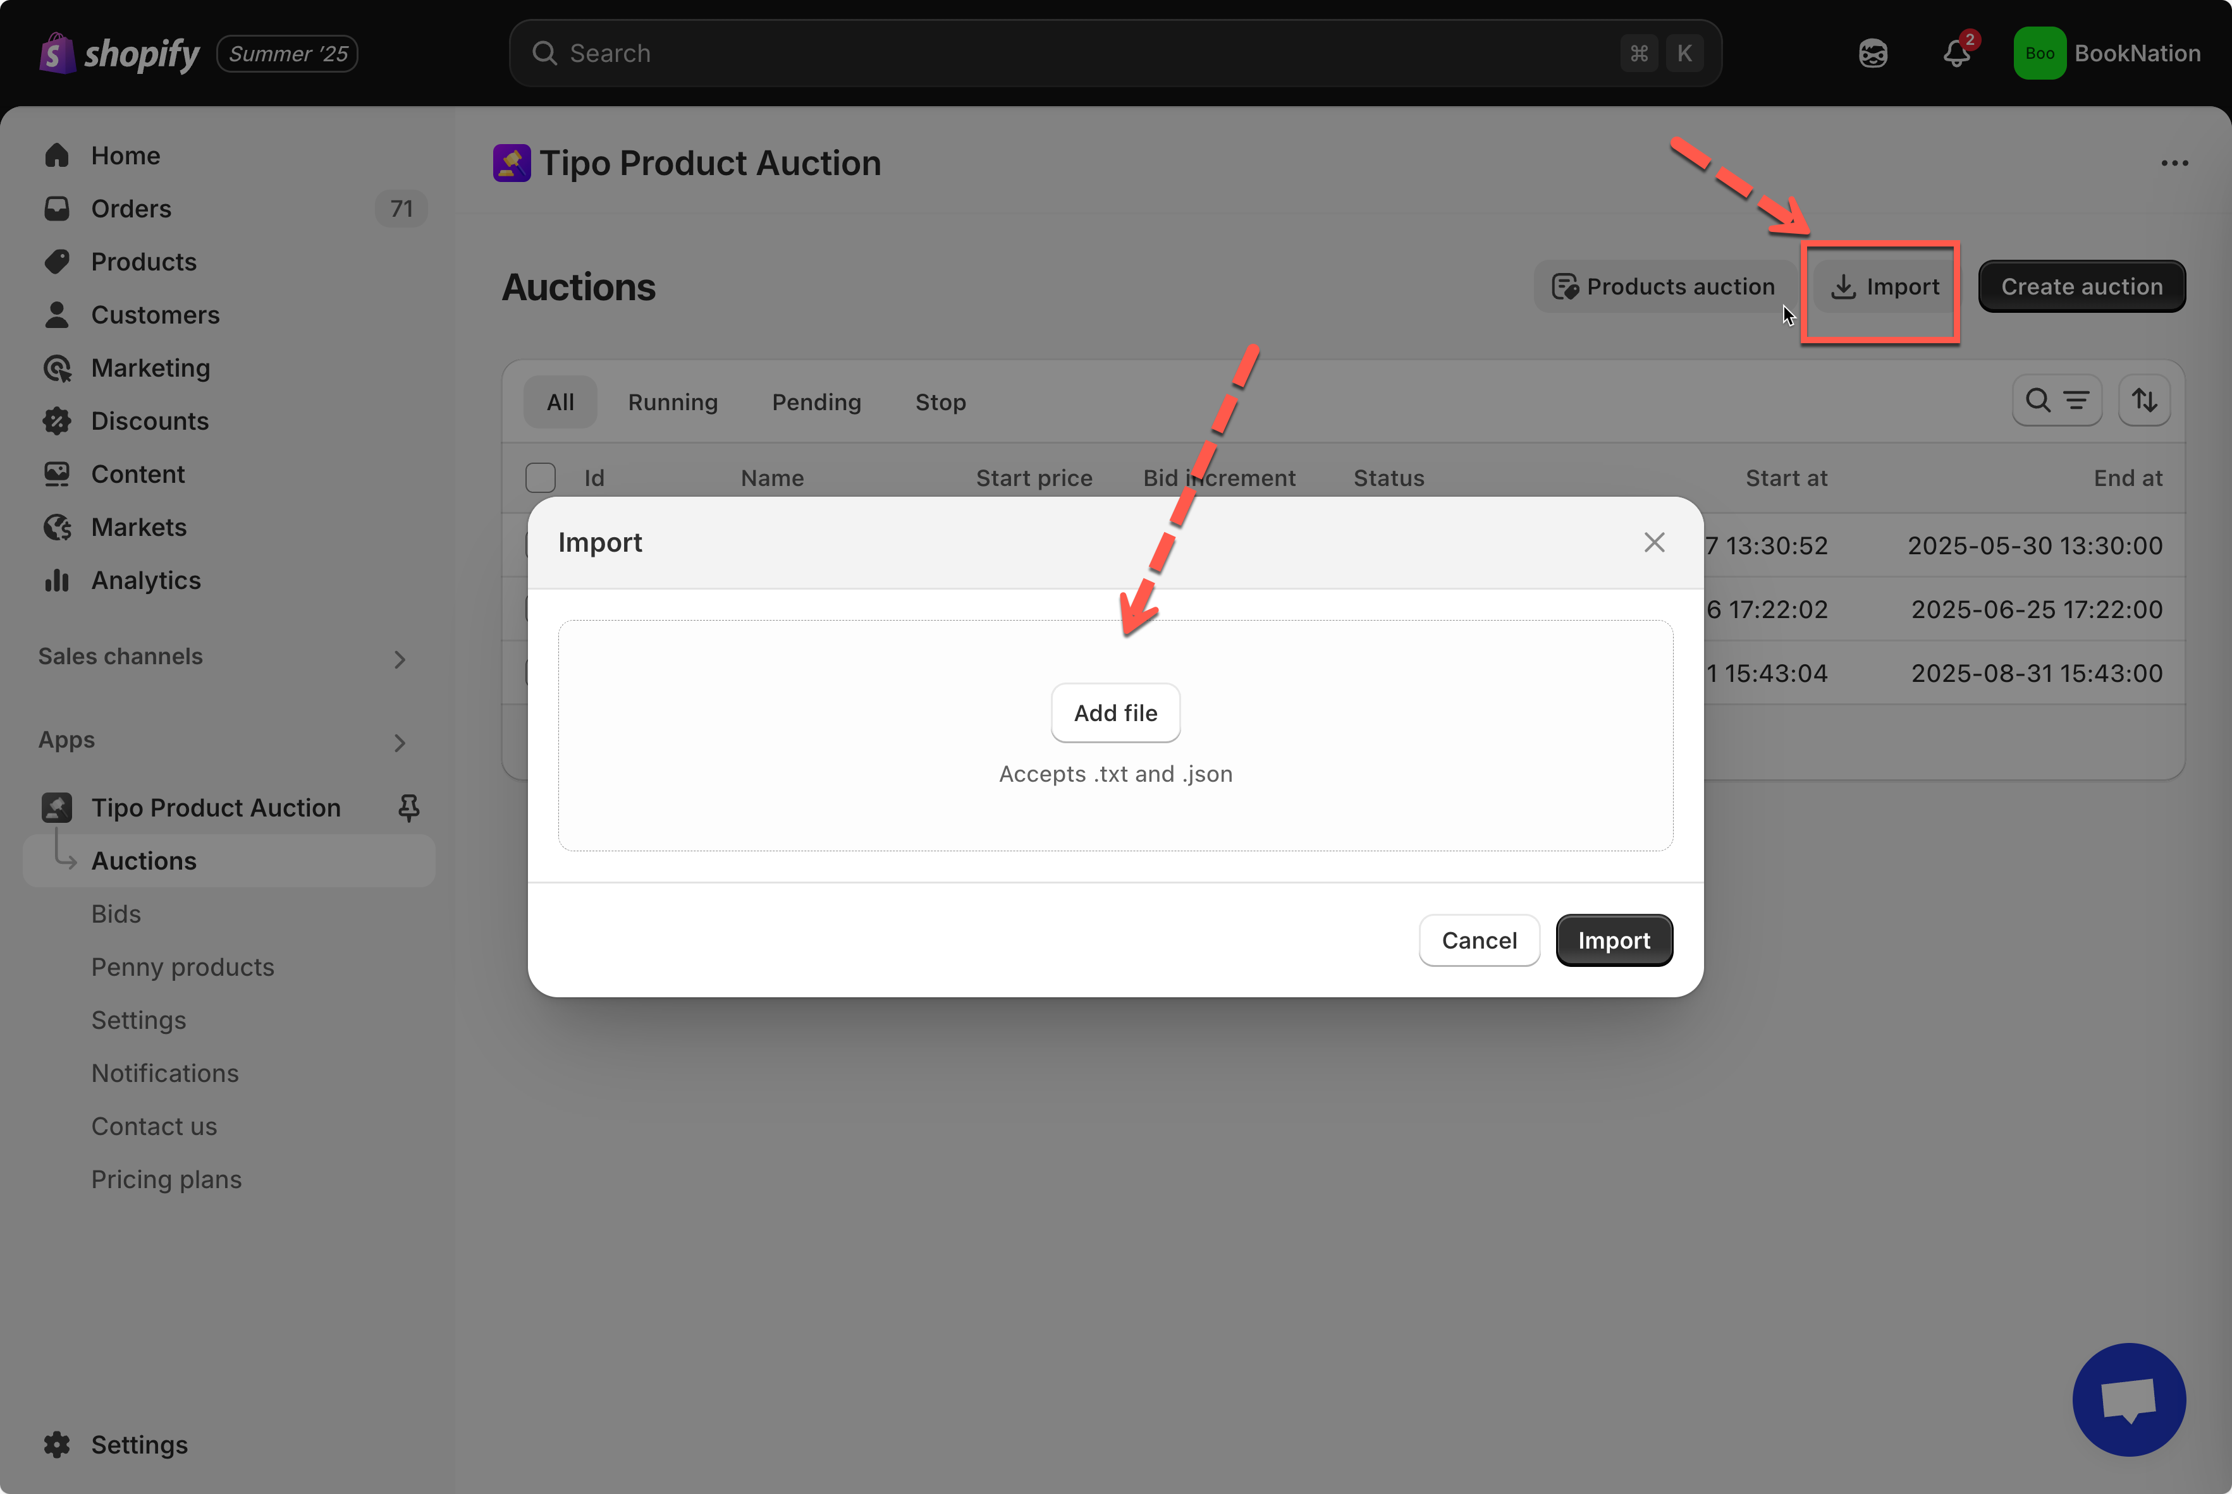The height and width of the screenshot is (1494, 2232).
Task: Click the Add file button
Action: (1115, 713)
